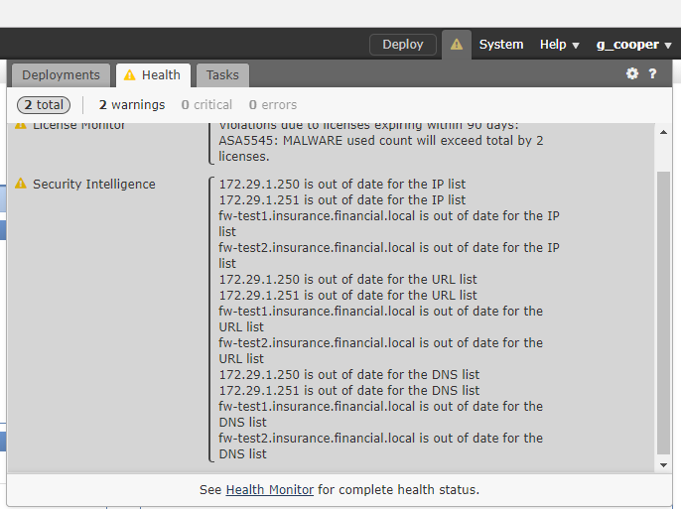Click the question mark help icon
This screenshot has width=681, height=509.
tap(653, 74)
